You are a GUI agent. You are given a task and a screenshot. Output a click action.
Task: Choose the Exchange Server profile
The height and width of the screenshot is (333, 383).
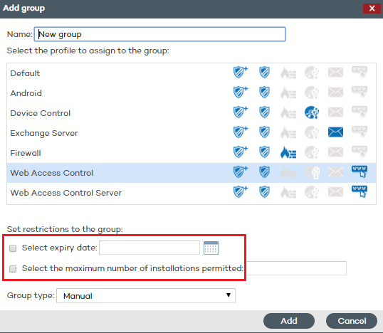(x=191, y=133)
